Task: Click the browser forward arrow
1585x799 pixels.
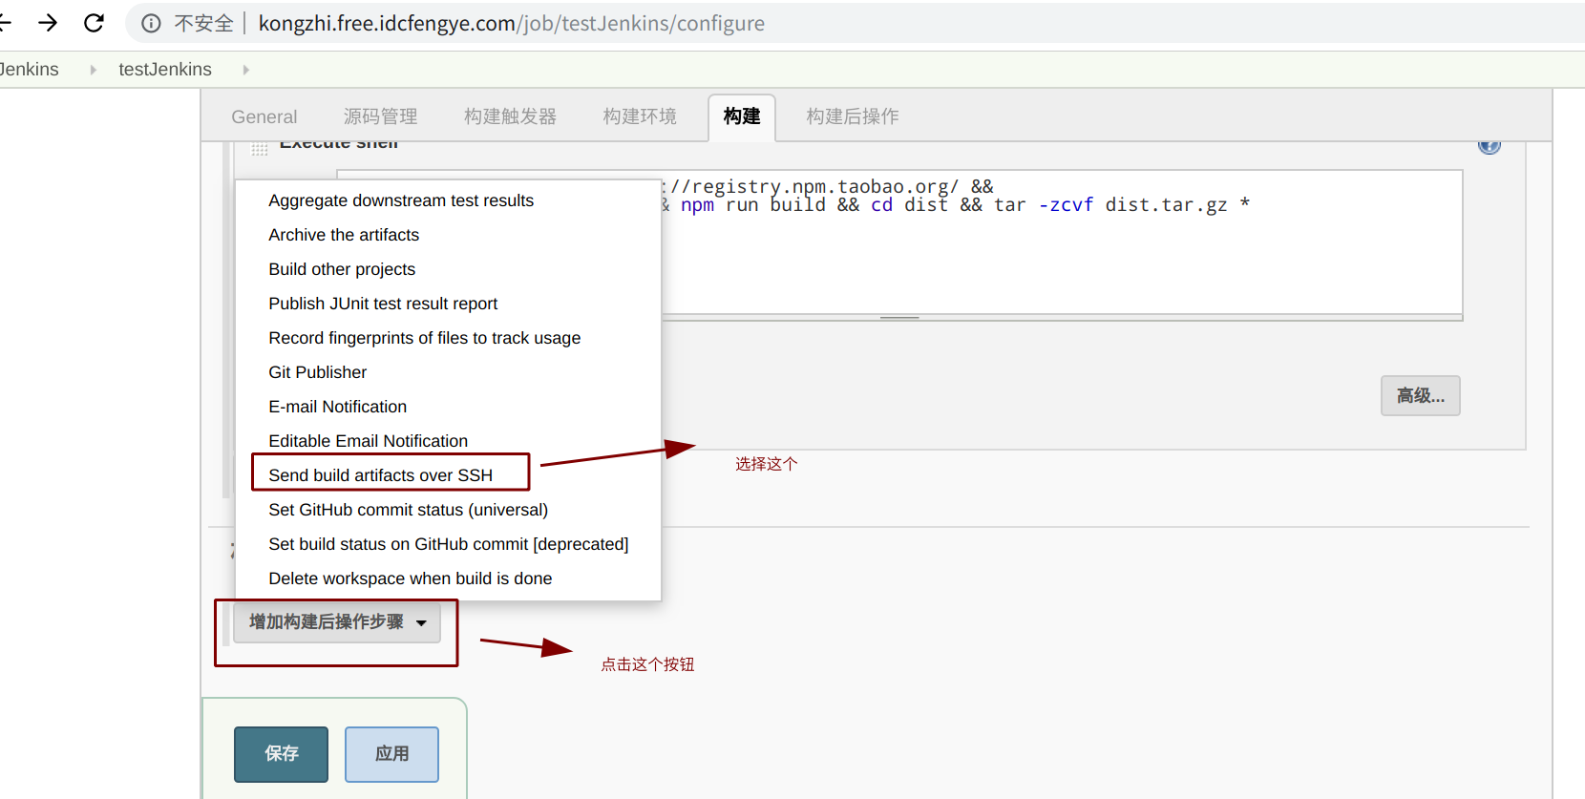Action: (x=48, y=23)
